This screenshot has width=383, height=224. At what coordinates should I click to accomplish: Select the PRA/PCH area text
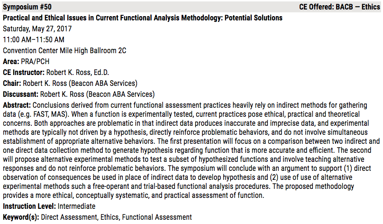point(35,61)
